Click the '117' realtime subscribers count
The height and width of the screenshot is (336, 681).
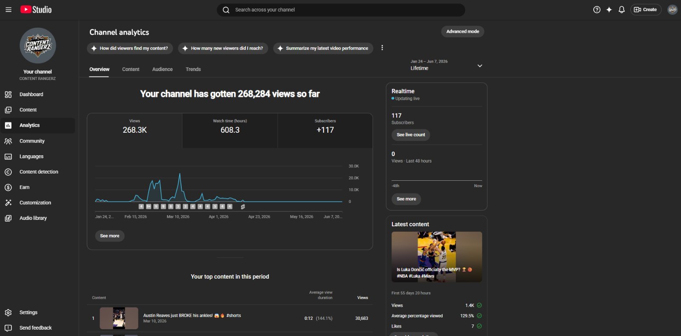397,116
